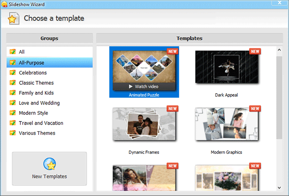
Task: Click the Templates column header
Action: pyautogui.click(x=189, y=38)
